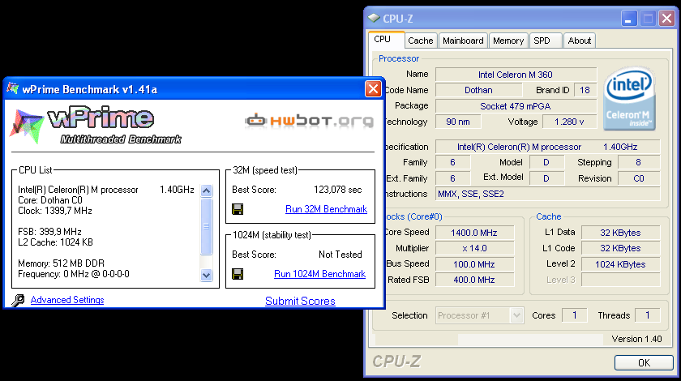Click the Voltage value '1.280 v'
This screenshot has height=381, width=681.
[x=569, y=122]
